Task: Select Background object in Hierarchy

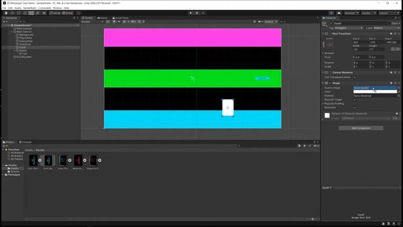Action: [26, 35]
